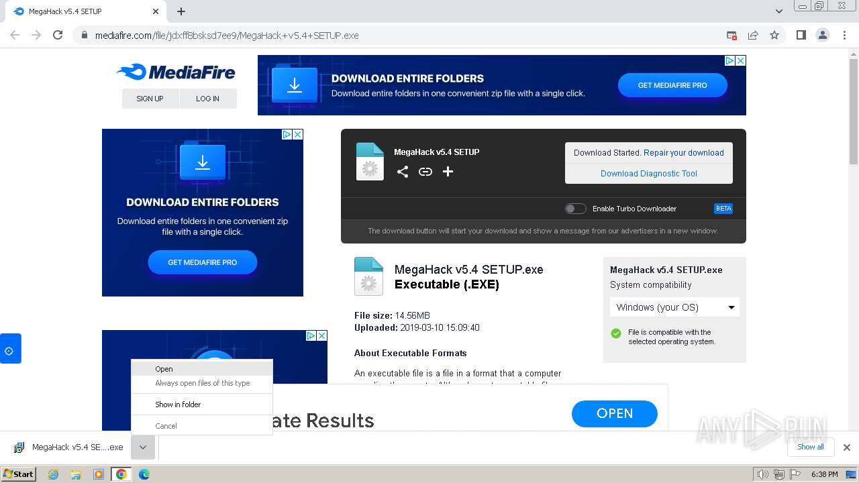Click the SIGN UP button
Screen dimensions: 859x483
(150, 99)
